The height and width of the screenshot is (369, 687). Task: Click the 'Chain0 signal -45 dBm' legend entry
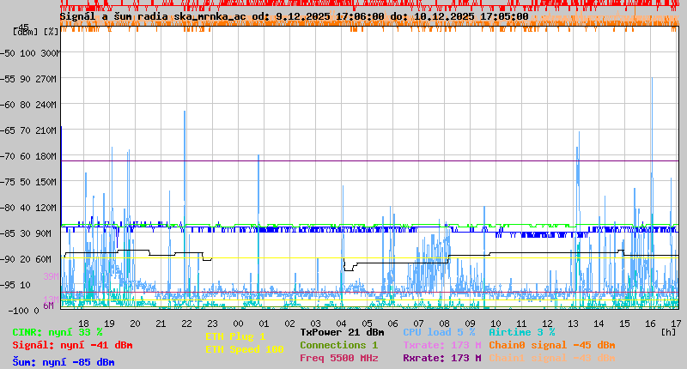(x=552, y=345)
